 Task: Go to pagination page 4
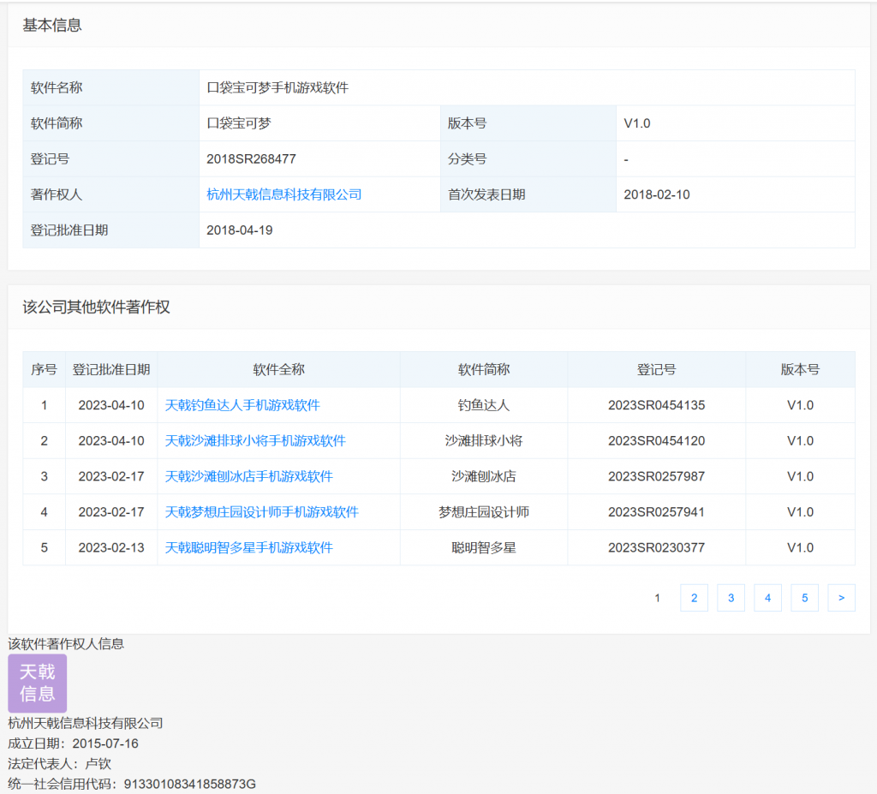click(768, 598)
